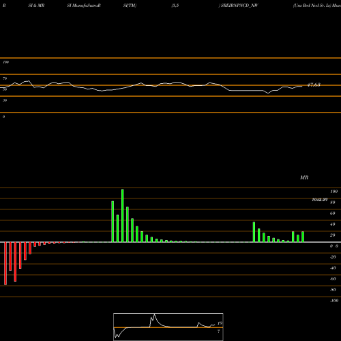
Task: Open the mini overview chart thumbnail
Action: (168, 327)
